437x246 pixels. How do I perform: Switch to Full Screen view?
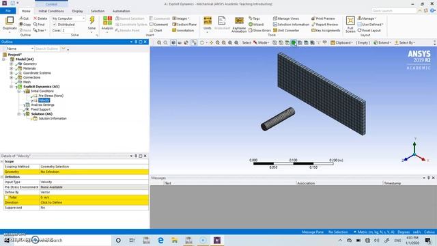coord(350,25)
